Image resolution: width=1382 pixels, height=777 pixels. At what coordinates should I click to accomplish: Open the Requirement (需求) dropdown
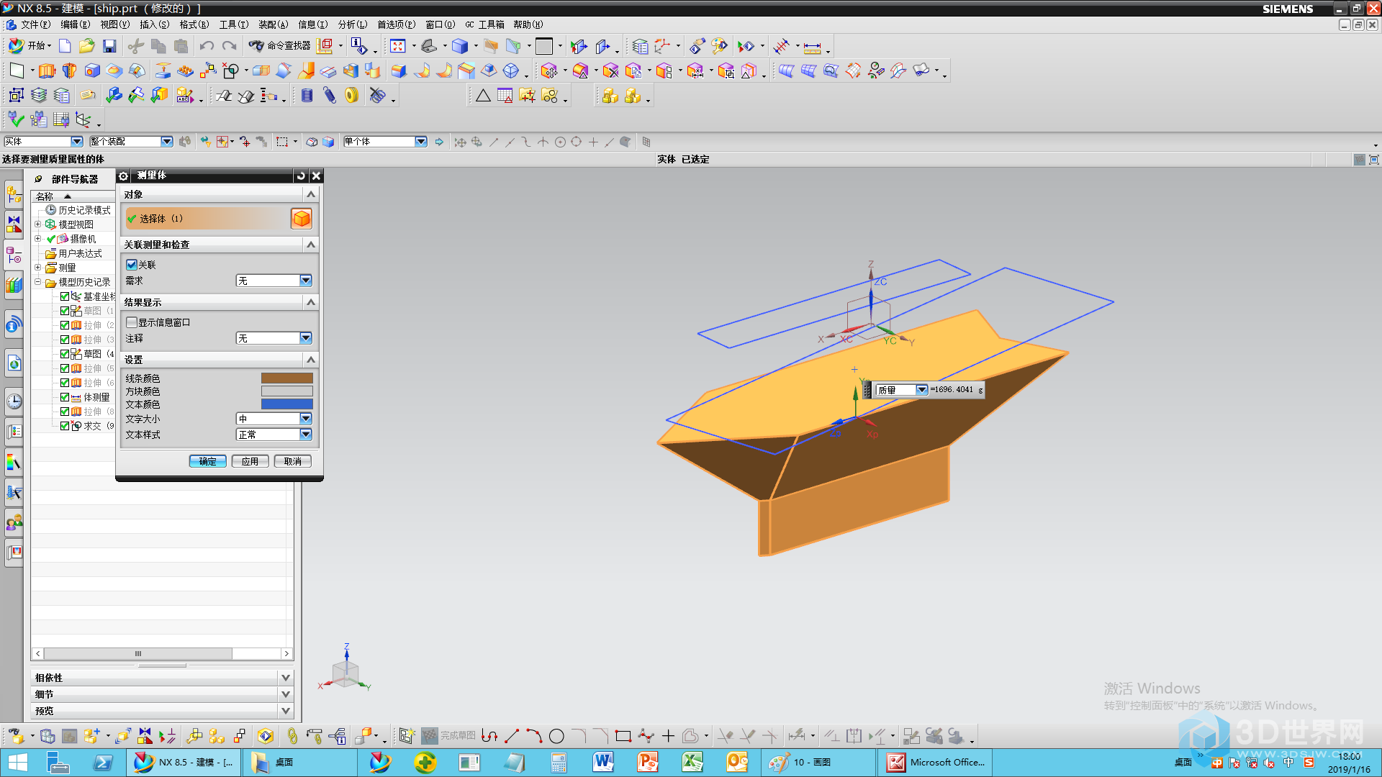(274, 281)
